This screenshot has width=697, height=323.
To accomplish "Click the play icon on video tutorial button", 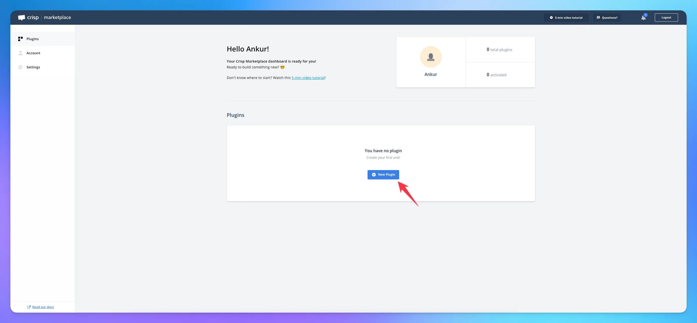I will (x=551, y=18).
